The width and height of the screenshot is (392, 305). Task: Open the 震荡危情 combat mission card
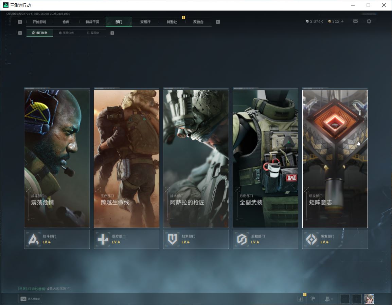click(x=57, y=159)
